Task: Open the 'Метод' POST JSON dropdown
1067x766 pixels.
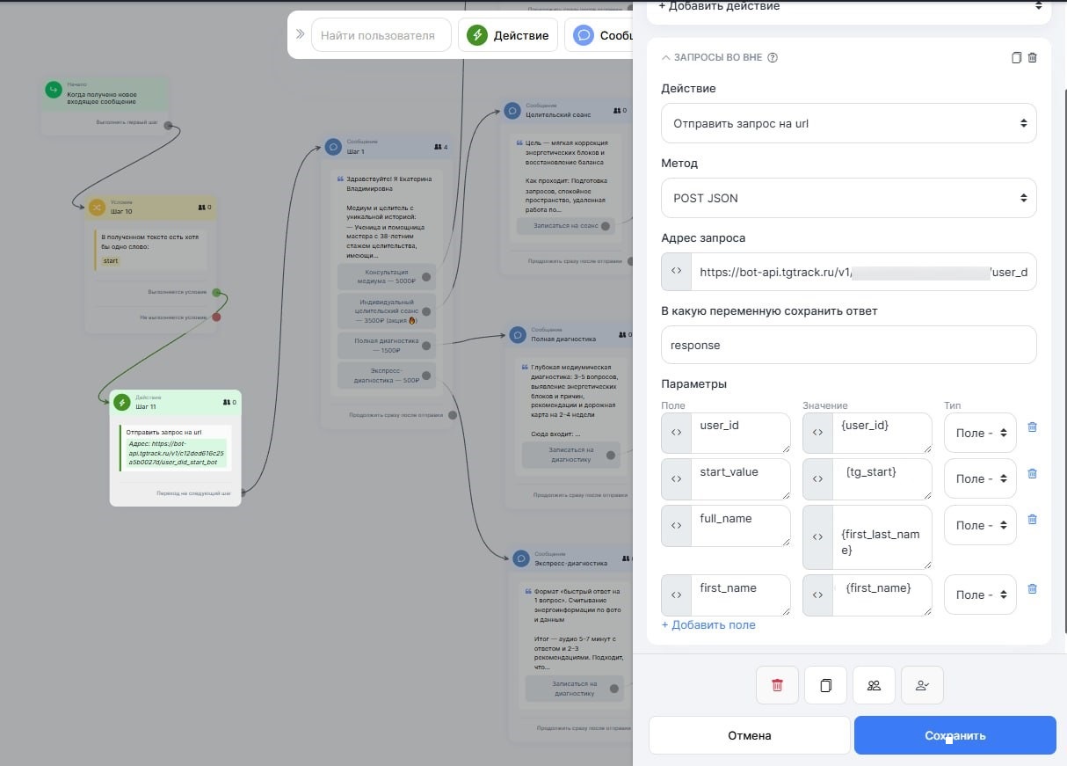Action: (848, 198)
